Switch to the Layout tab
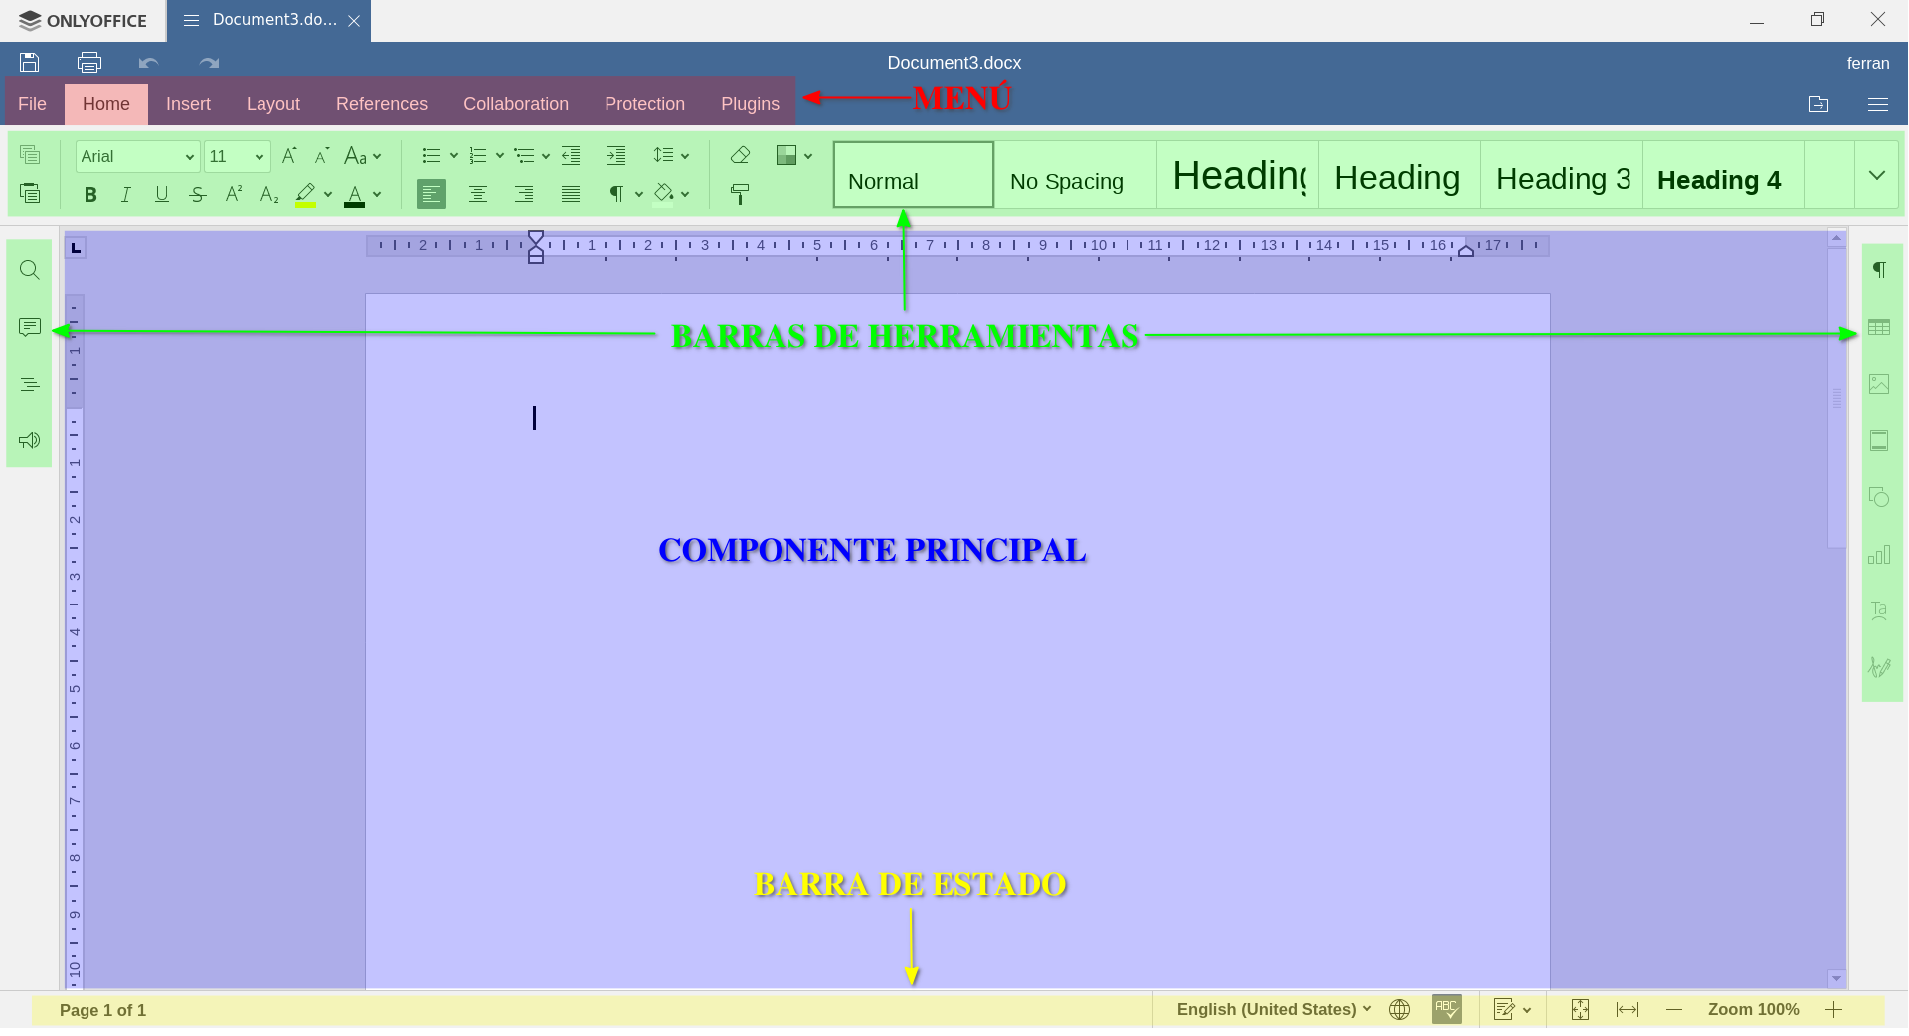The width and height of the screenshot is (1909, 1036). click(x=272, y=104)
